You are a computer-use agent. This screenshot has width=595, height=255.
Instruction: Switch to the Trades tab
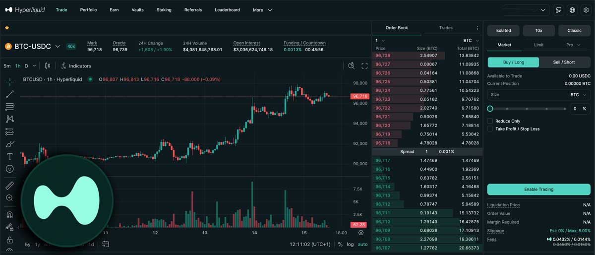(446, 28)
